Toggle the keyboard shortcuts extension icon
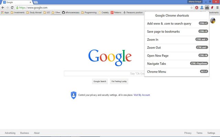Screen dimensions: 220x137 coord(207,8)
